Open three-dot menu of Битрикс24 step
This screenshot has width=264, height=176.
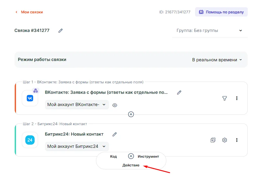(x=237, y=140)
